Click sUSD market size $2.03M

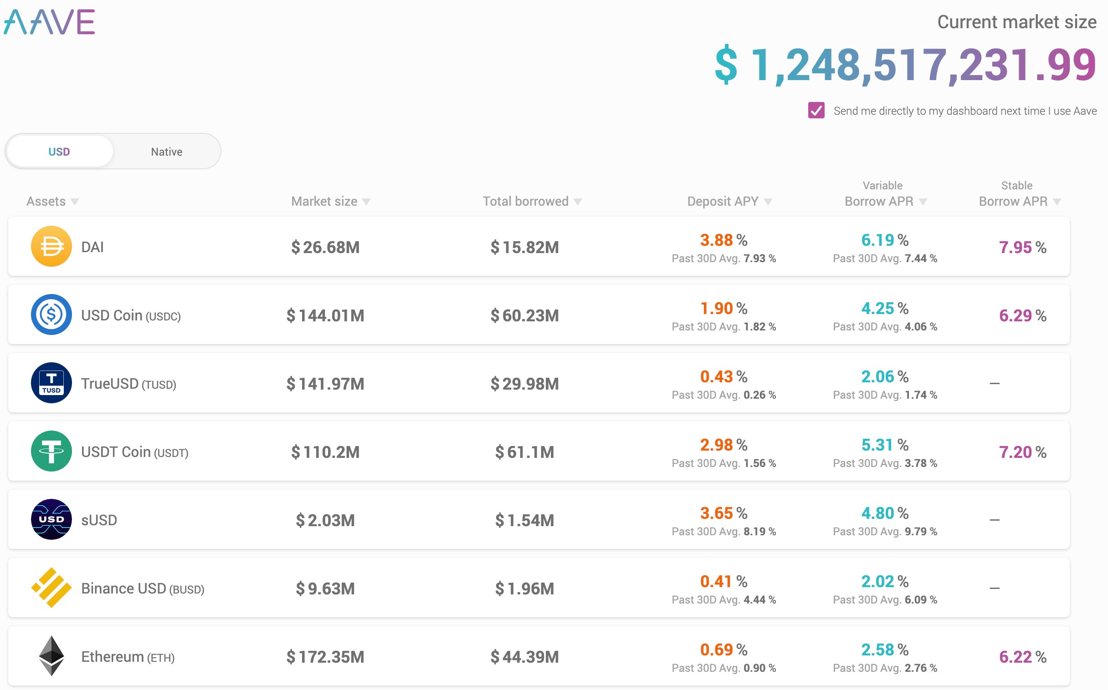click(x=325, y=520)
